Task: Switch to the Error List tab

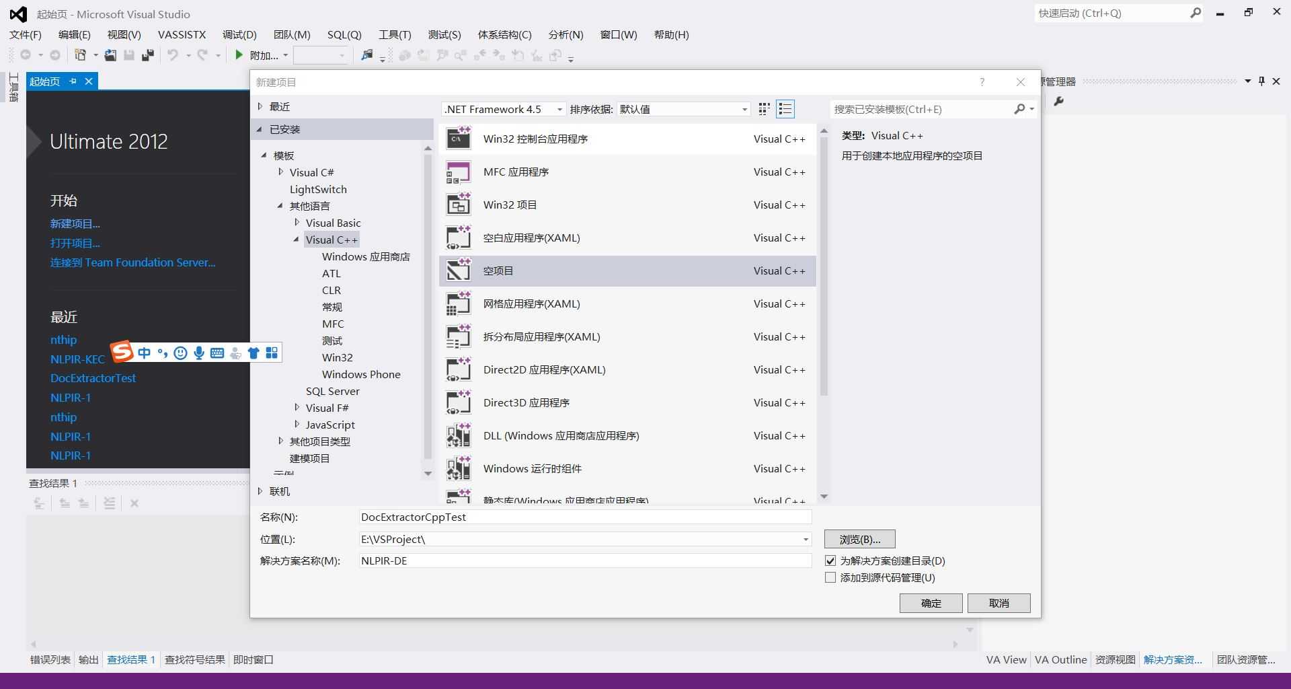Action: (x=50, y=660)
